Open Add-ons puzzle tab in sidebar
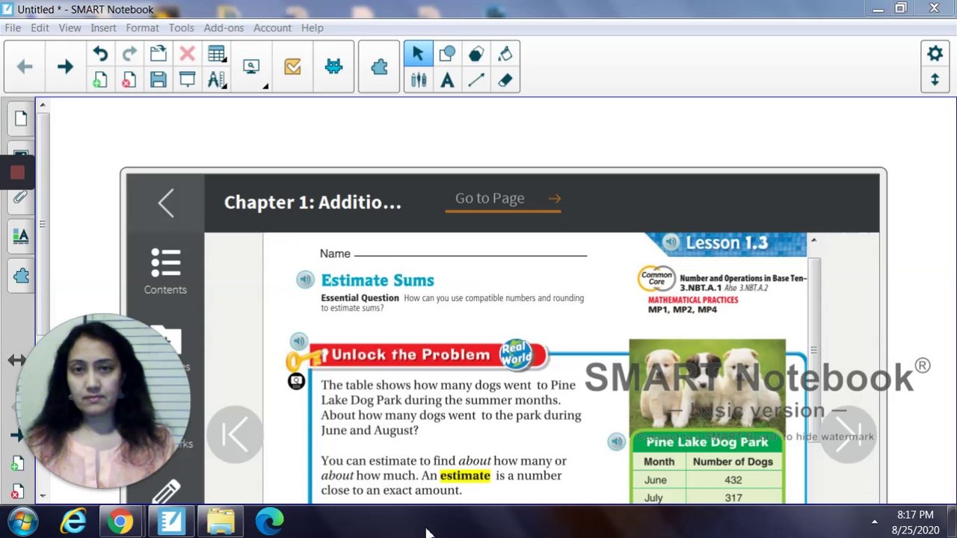Viewport: 957px width, 538px height. click(x=20, y=276)
